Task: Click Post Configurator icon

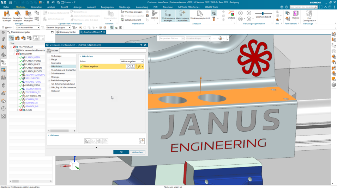Action: pyautogui.click(x=309, y=14)
